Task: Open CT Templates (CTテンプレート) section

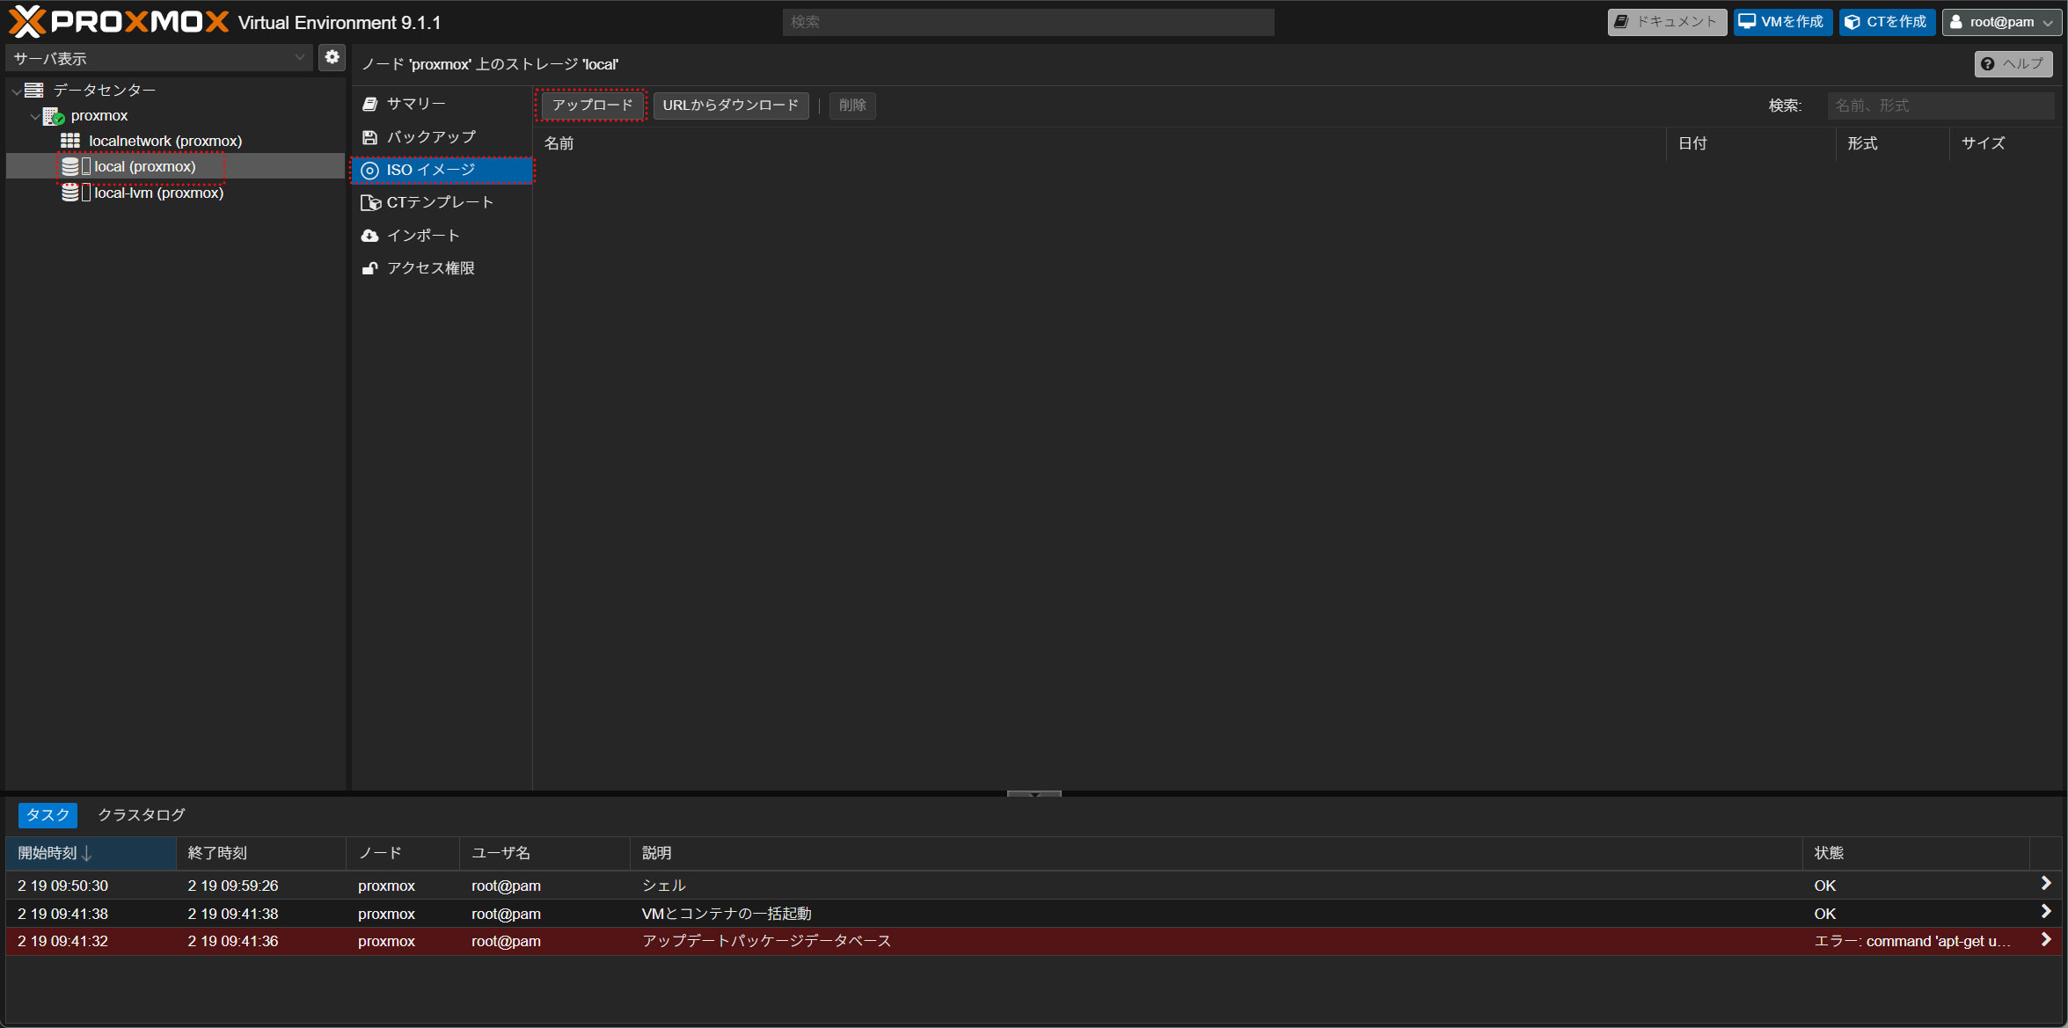Action: coord(439,202)
